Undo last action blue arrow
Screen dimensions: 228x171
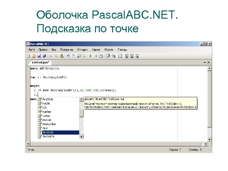click(68, 56)
